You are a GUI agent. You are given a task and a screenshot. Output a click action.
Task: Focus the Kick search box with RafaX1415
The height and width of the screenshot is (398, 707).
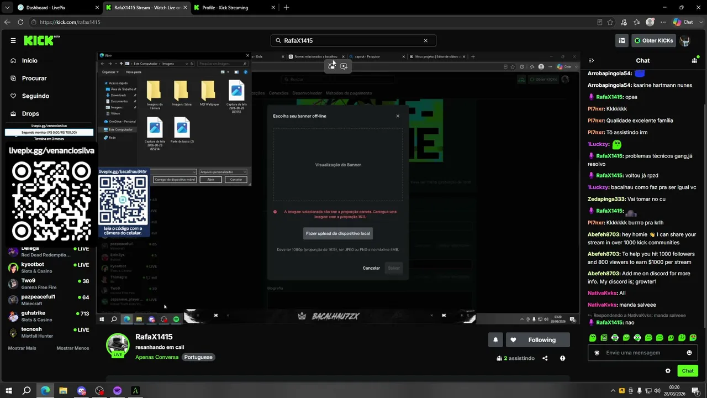(x=353, y=40)
